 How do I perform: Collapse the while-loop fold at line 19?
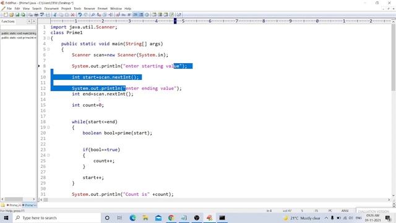pyautogui.click(x=48, y=127)
